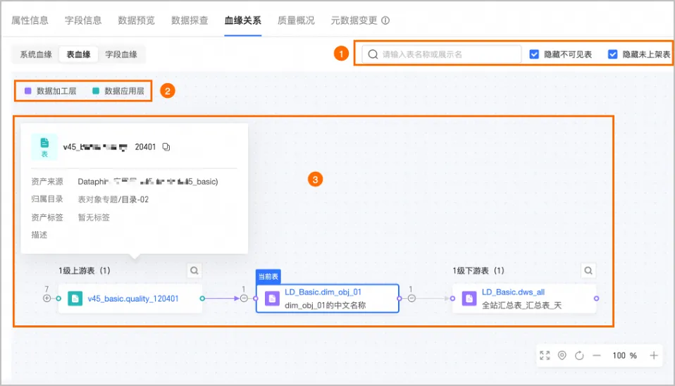The image size is (675, 386).
Task: Collapse upstream of LD_Basic.dim_obj_01 node
Action: (244, 298)
